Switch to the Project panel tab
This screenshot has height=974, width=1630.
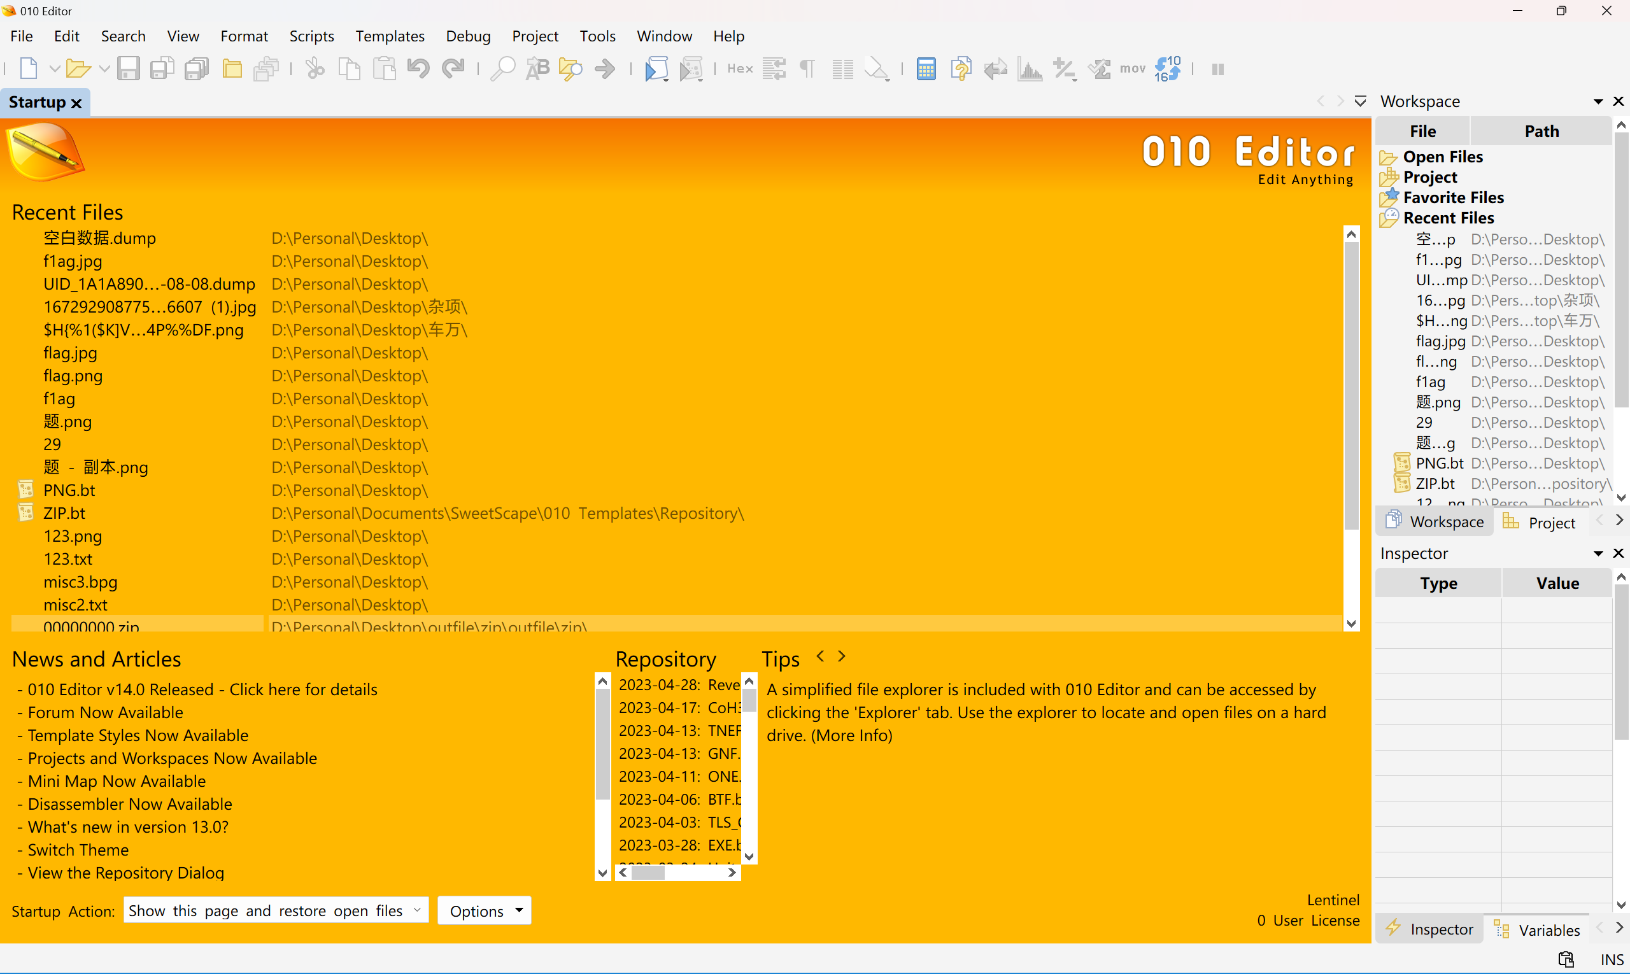coord(1540,522)
